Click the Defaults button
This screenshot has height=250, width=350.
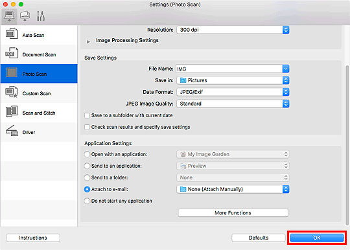coord(259,238)
